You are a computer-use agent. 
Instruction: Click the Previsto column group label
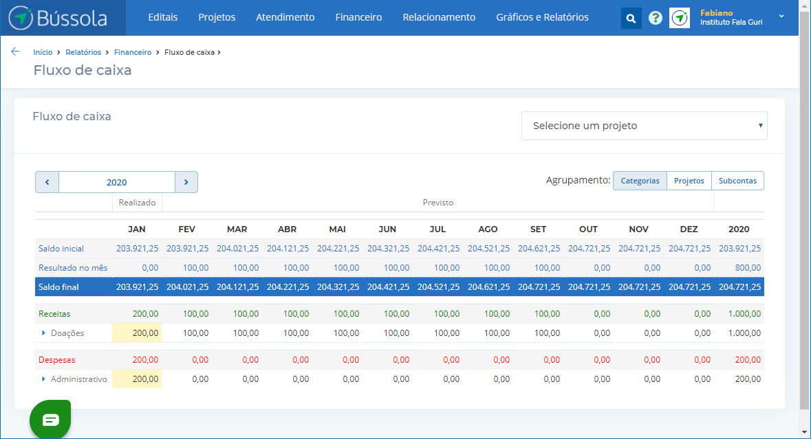pos(438,203)
